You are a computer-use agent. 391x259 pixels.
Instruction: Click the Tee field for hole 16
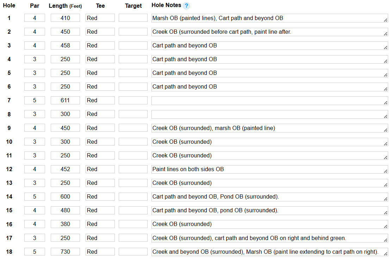(100, 224)
